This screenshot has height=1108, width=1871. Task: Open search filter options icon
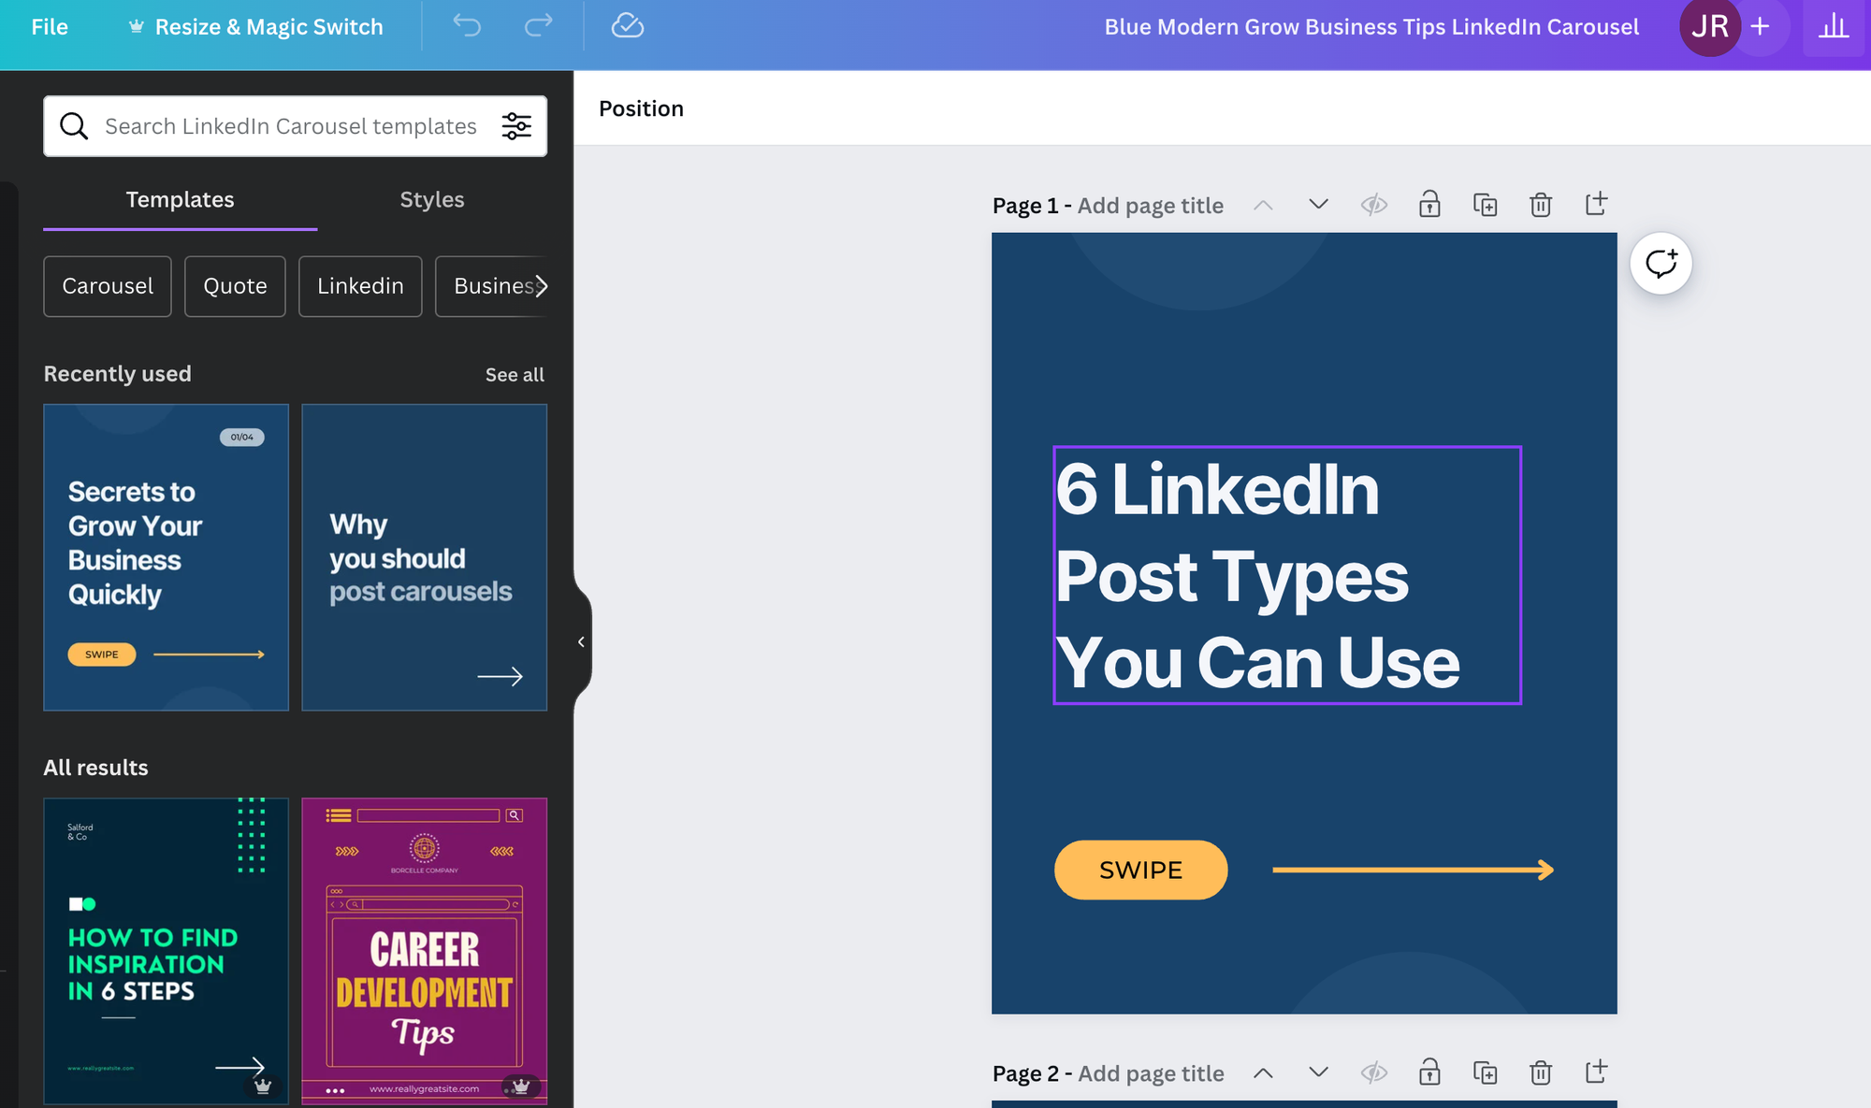pos(516,126)
